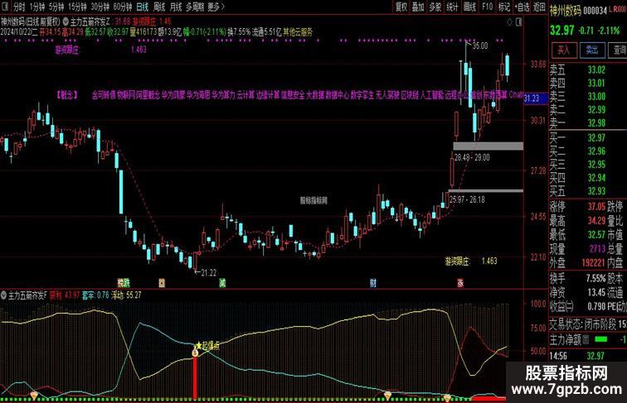Click the 其他云服务 concept tag
Screen dimensions: 627x403
pos(298,33)
